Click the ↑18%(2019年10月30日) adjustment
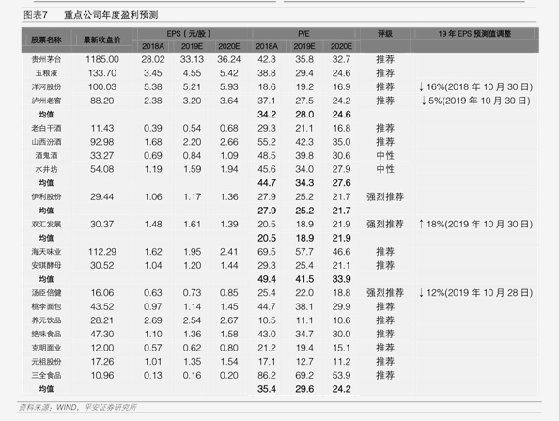Screen dimensions: 559x421 pos(475,225)
